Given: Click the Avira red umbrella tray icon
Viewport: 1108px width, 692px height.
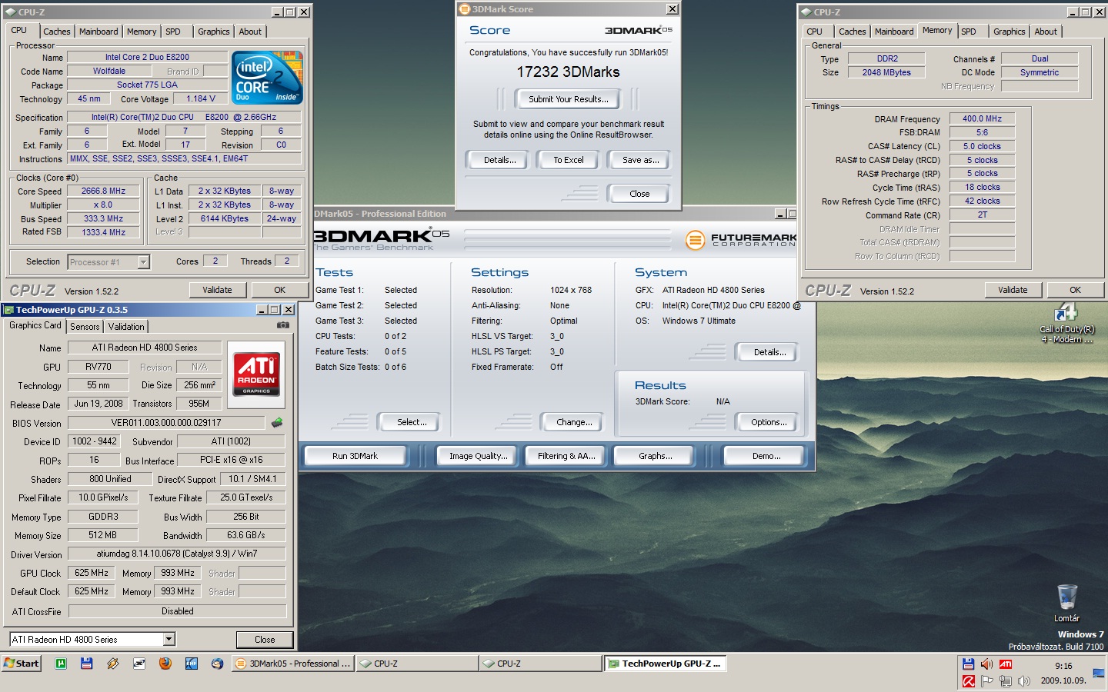Looking at the screenshot, I should 969,681.
